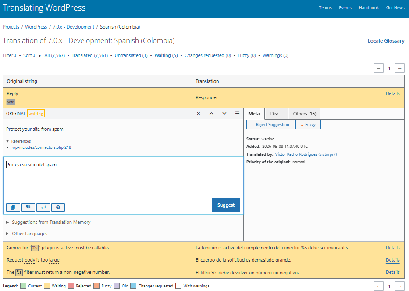409x291 pixels.
Task: Click into the translation text area
Action: [123, 179]
